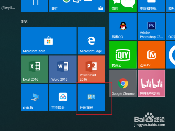The width and height of the screenshot is (175, 131).
Task: Open the 控制面板 Control Panel tile
Action: point(91,98)
